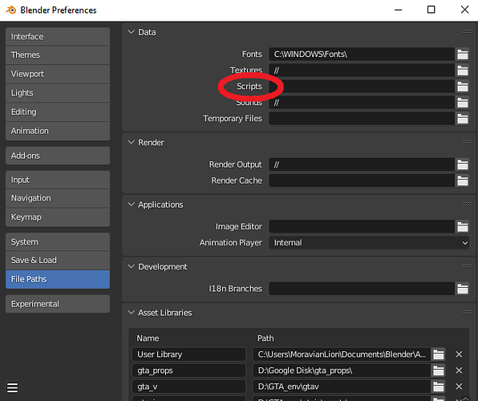Click the Blender logo in title bar
Image resolution: width=478 pixels, height=401 pixels.
(x=11, y=10)
